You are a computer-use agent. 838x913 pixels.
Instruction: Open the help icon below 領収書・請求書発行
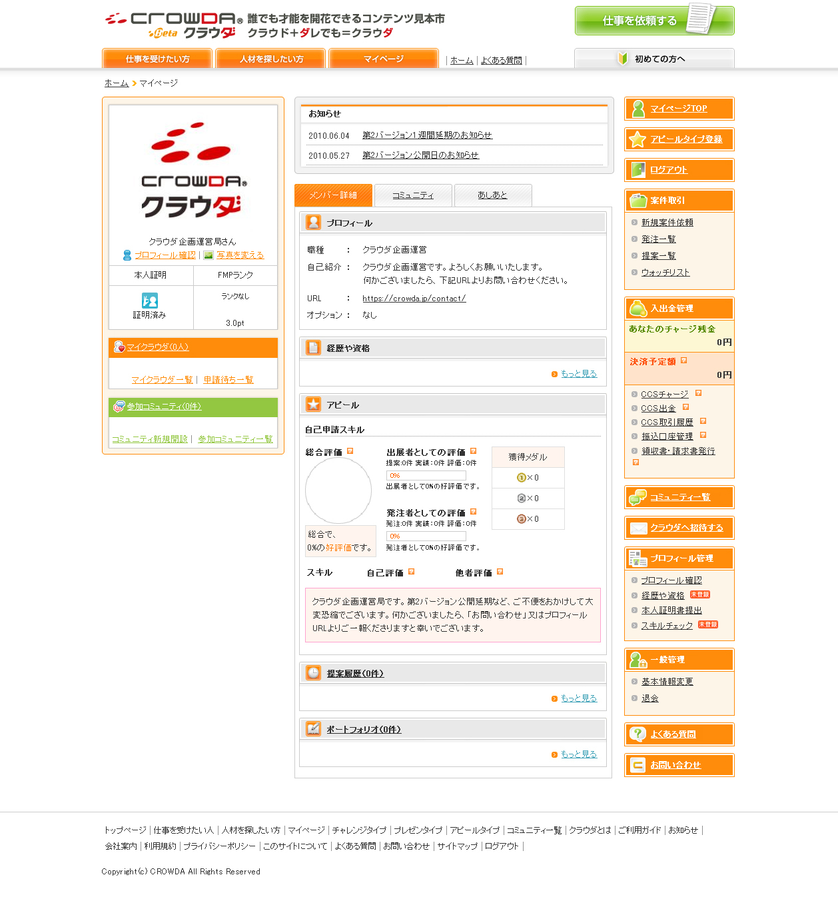[x=636, y=462]
